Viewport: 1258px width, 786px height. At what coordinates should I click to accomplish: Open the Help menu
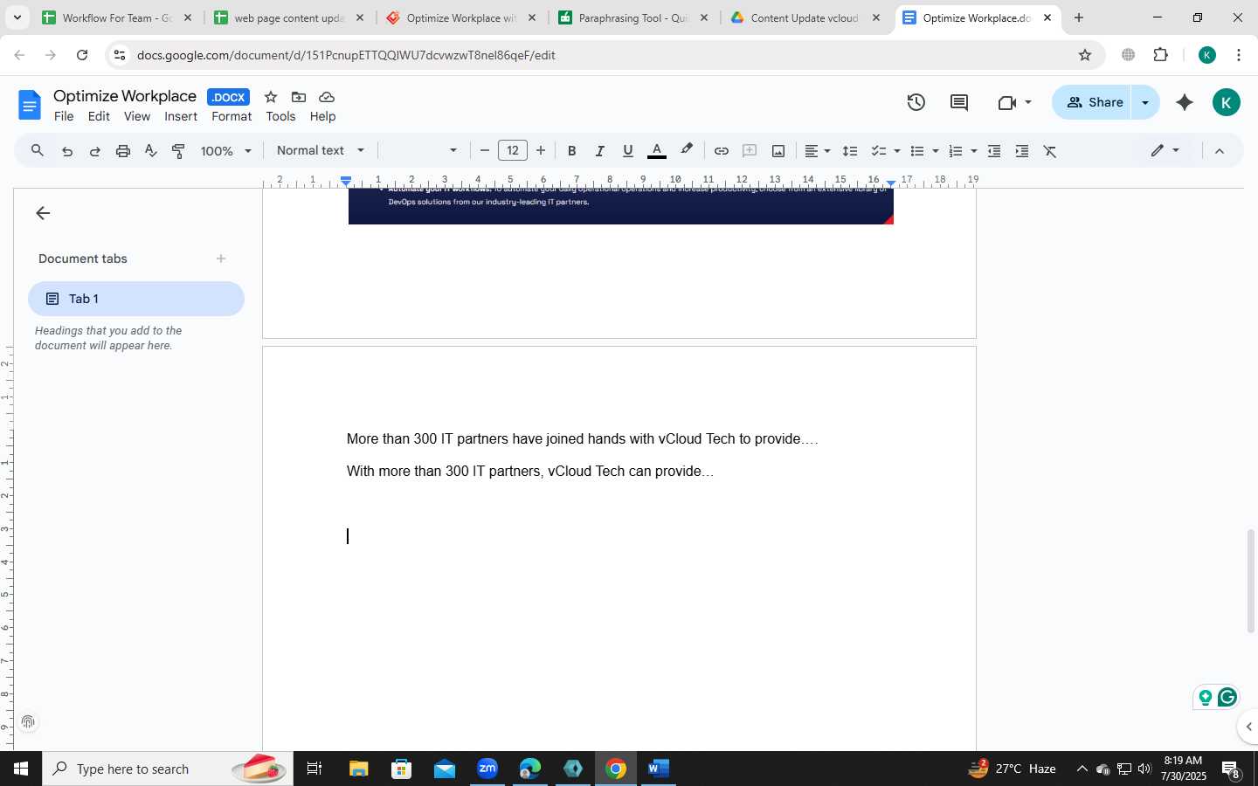point(322,117)
